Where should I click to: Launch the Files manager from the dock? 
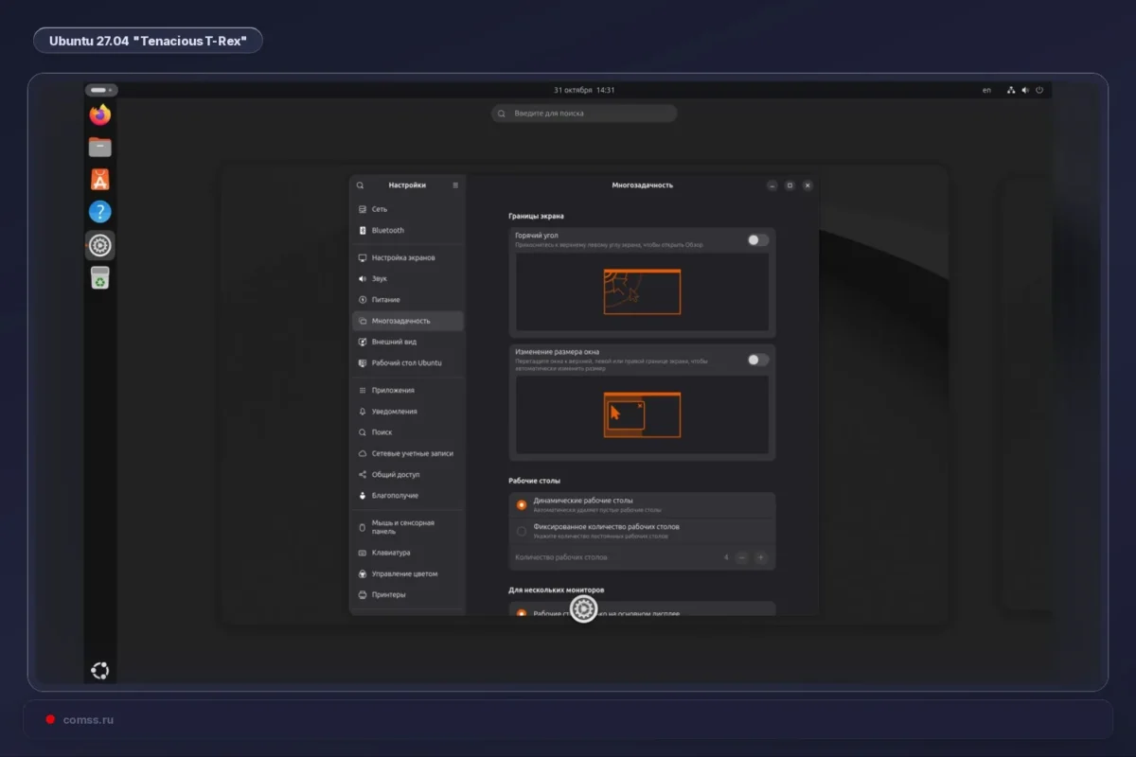pos(100,147)
